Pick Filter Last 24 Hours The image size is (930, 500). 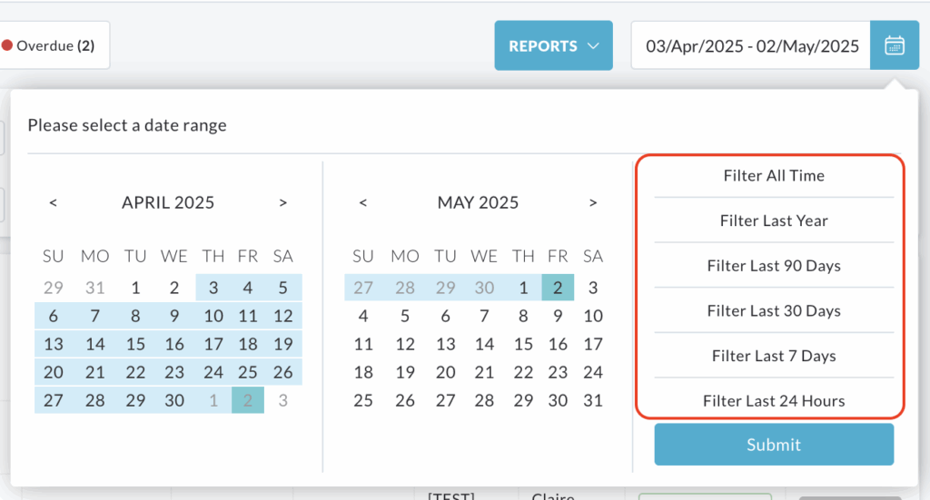[774, 400]
